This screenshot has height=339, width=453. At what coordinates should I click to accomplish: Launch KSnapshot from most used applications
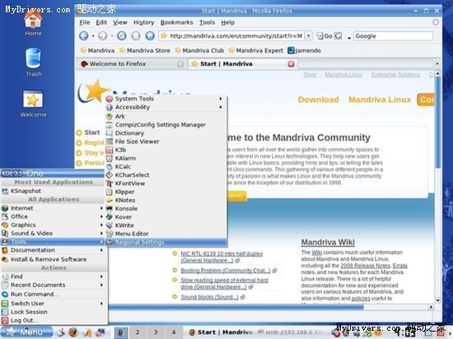[53, 191]
